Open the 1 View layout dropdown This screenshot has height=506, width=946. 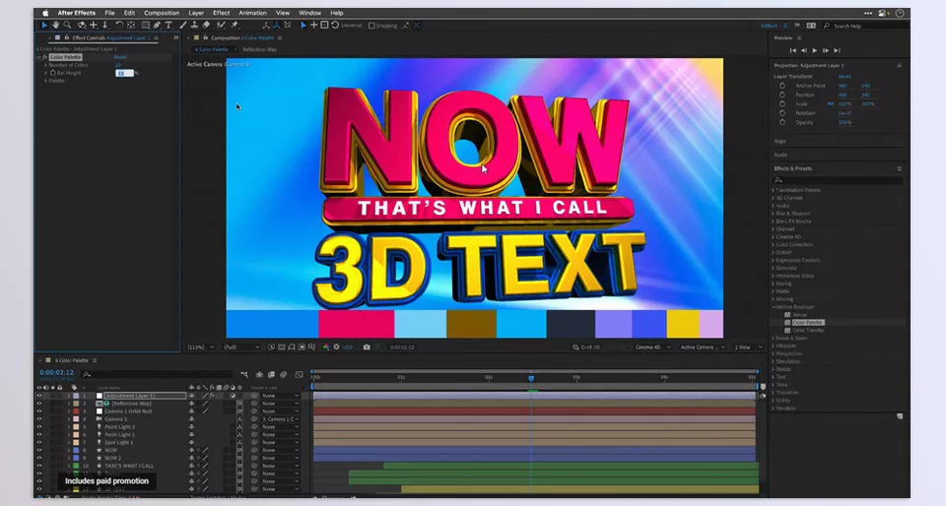pyautogui.click(x=748, y=347)
